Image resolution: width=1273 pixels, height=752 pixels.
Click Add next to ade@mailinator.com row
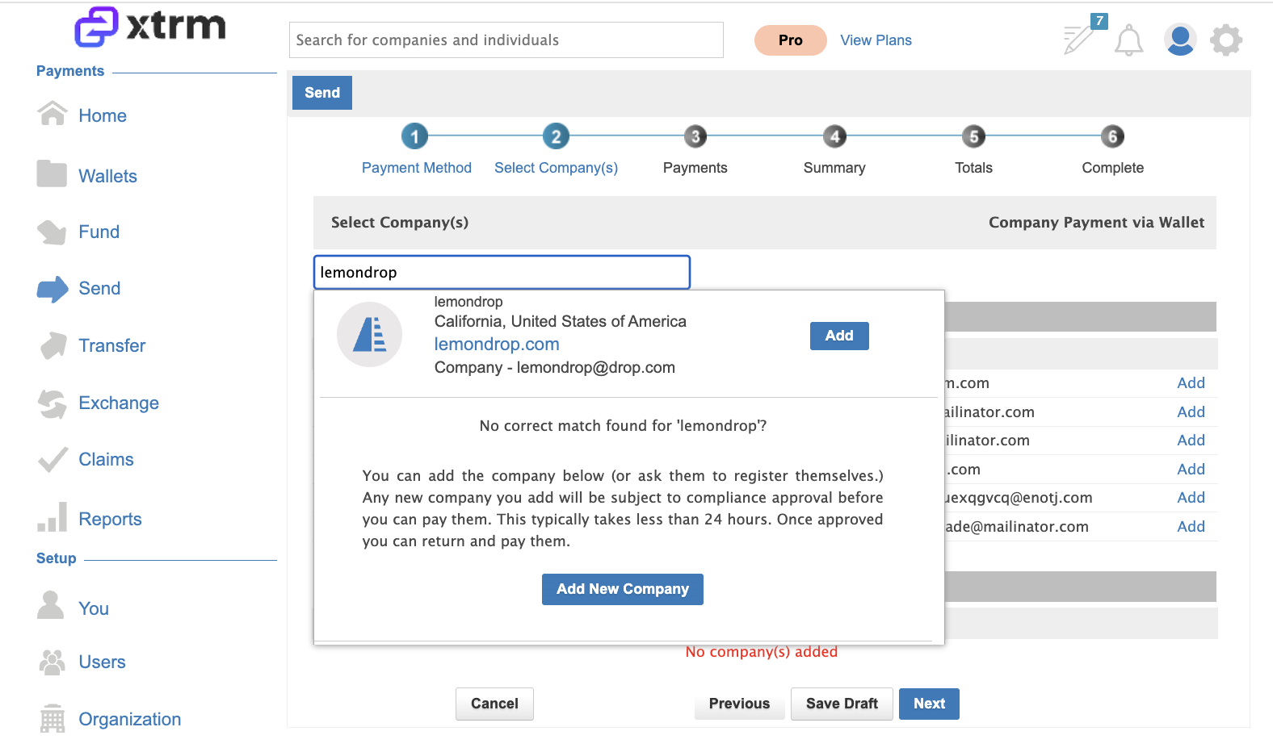pyautogui.click(x=1191, y=527)
